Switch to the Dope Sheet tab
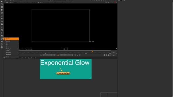Image resolution: width=173 pixels, height=97 pixels. click(31, 58)
